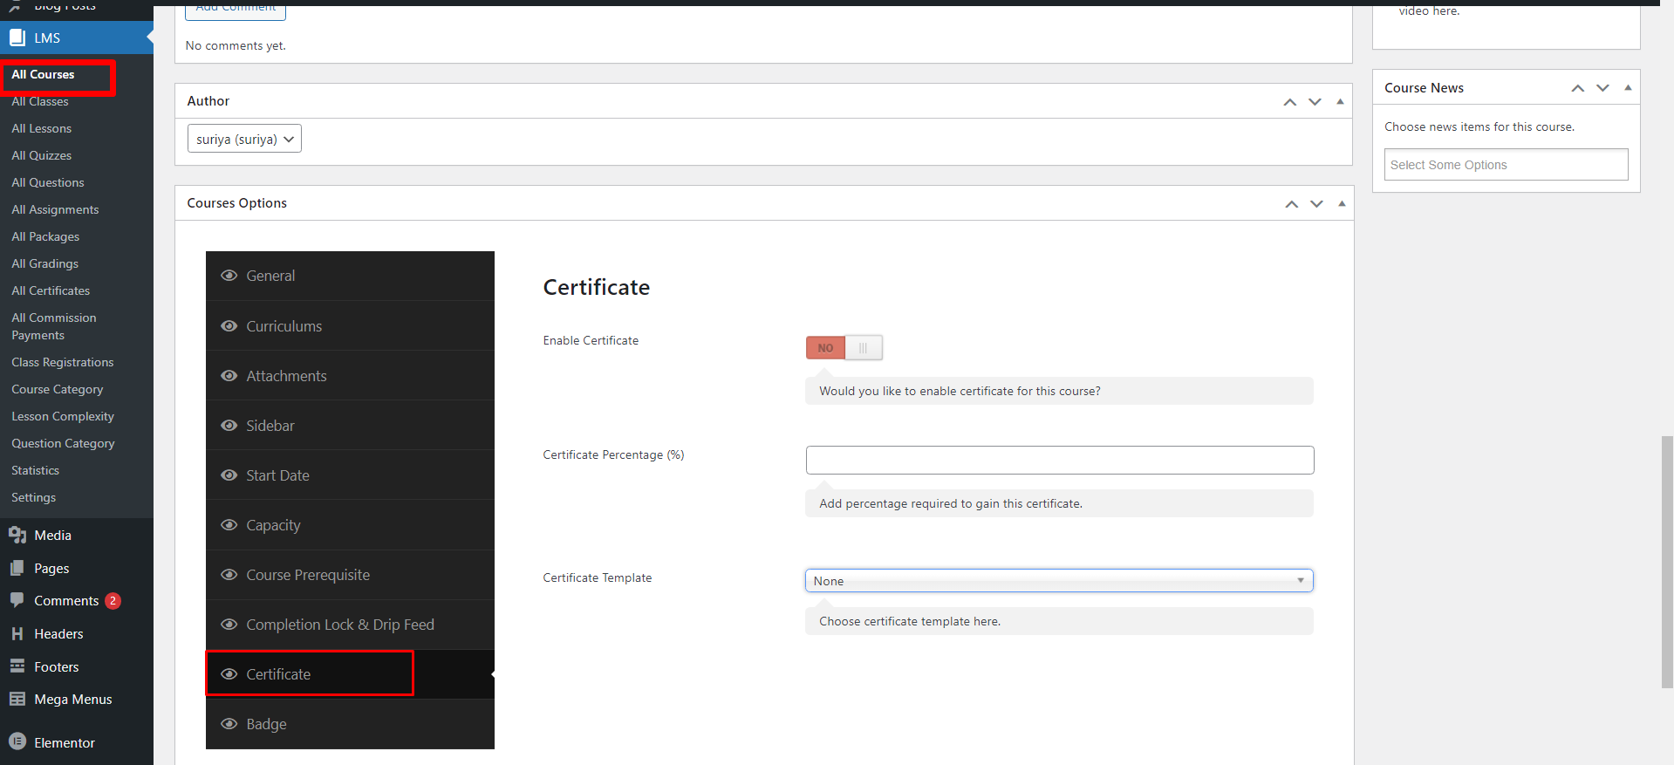Click the eye icon beside Course Prerequisite
Screen dimensions: 1674x765
(229, 575)
